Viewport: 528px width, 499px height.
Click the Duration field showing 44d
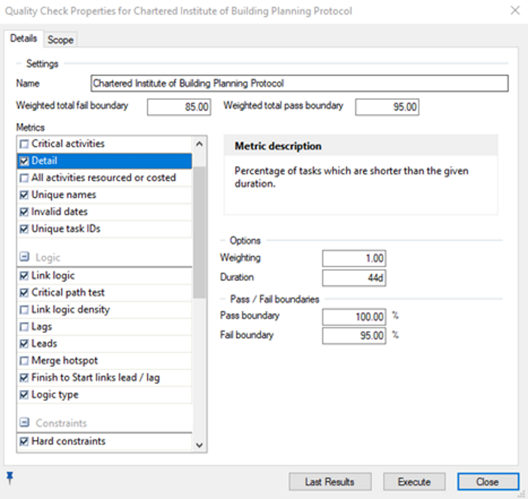point(355,278)
